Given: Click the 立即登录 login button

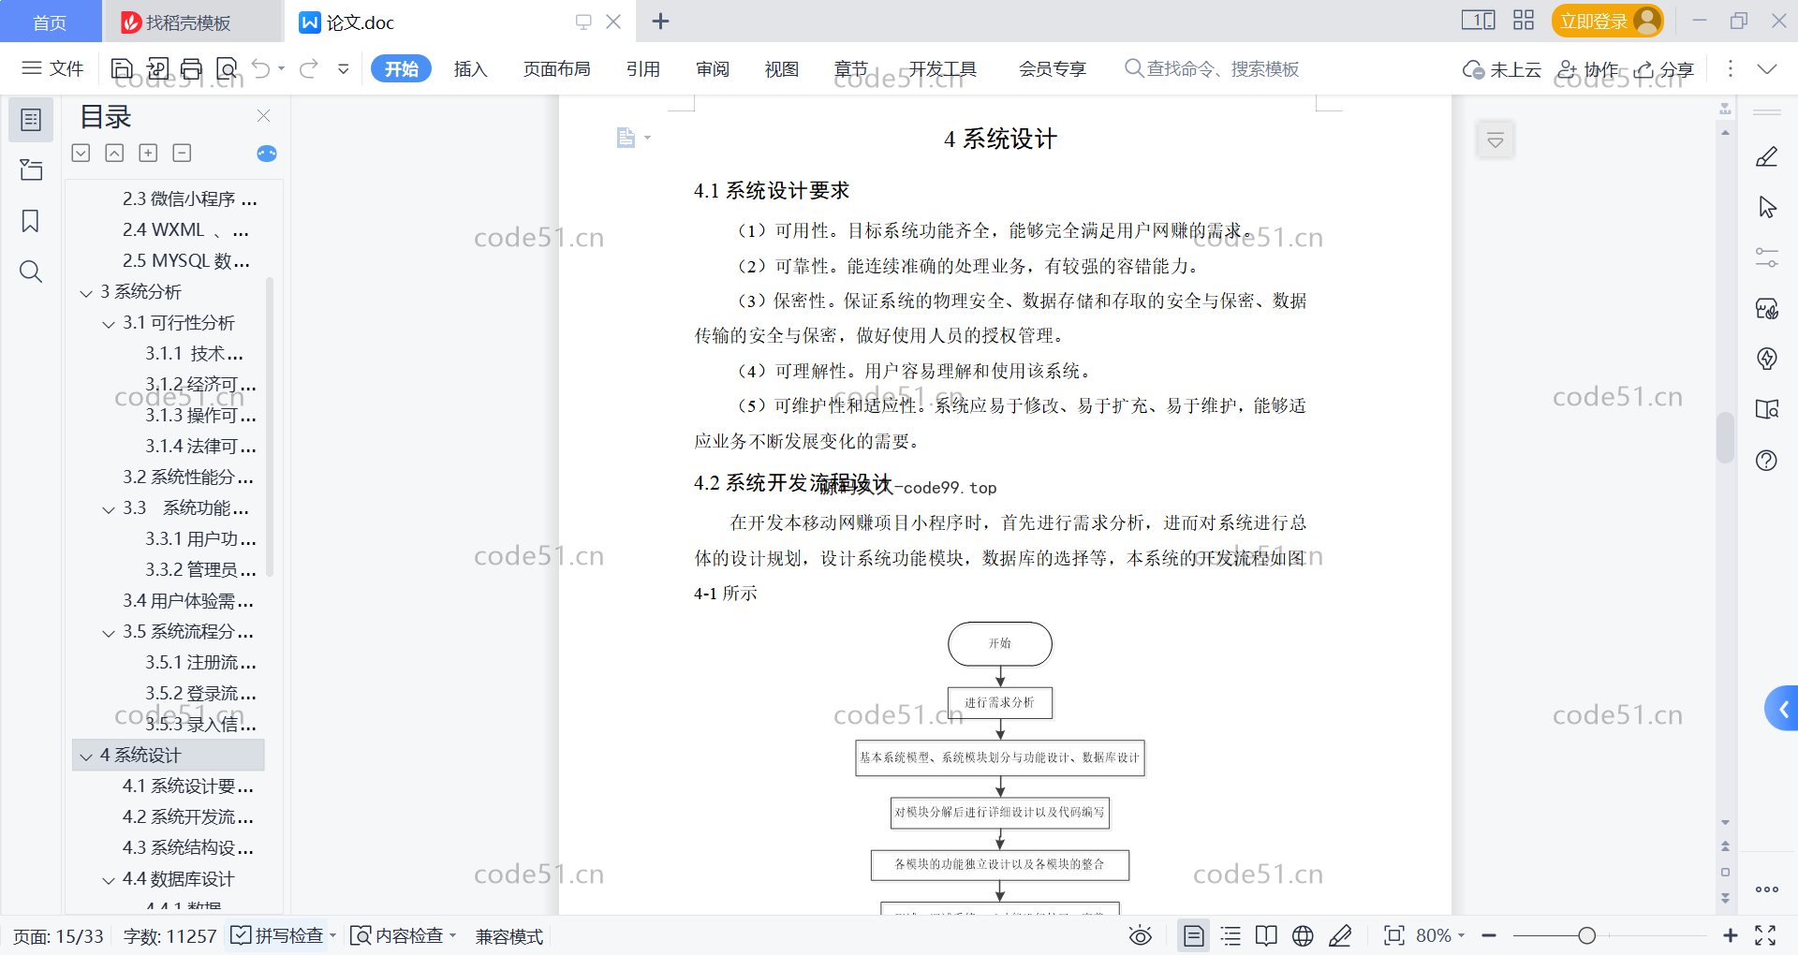Looking at the screenshot, I should 1607,21.
